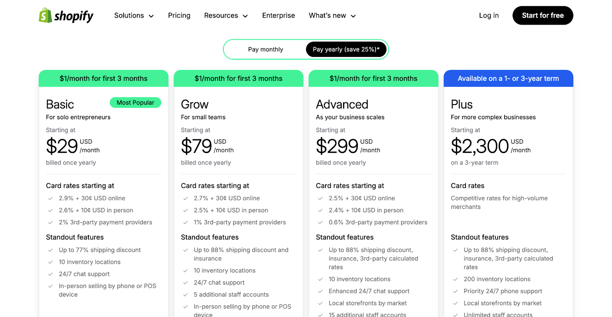Click '15 additional staff accounts' text
Screen dimensions: 612x317
[367, 315]
